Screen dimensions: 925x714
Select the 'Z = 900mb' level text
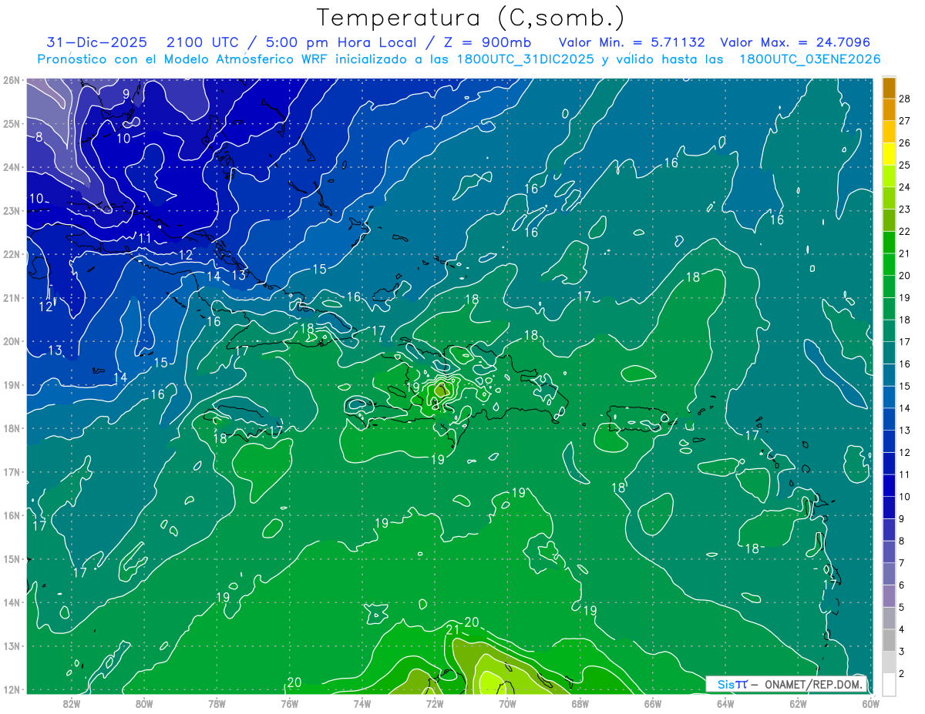click(483, 42)
